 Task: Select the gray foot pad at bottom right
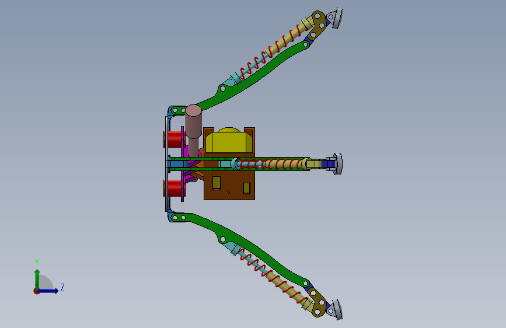point(337,309)
